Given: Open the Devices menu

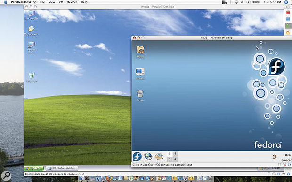Looking at the screenshot, I should [72, 2].
